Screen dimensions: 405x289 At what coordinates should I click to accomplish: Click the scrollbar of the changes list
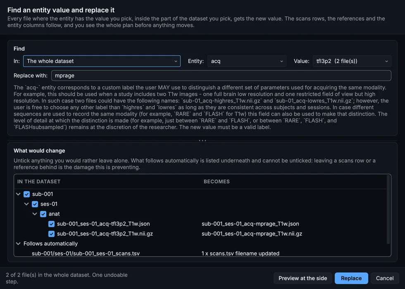[x=388, y=210]
